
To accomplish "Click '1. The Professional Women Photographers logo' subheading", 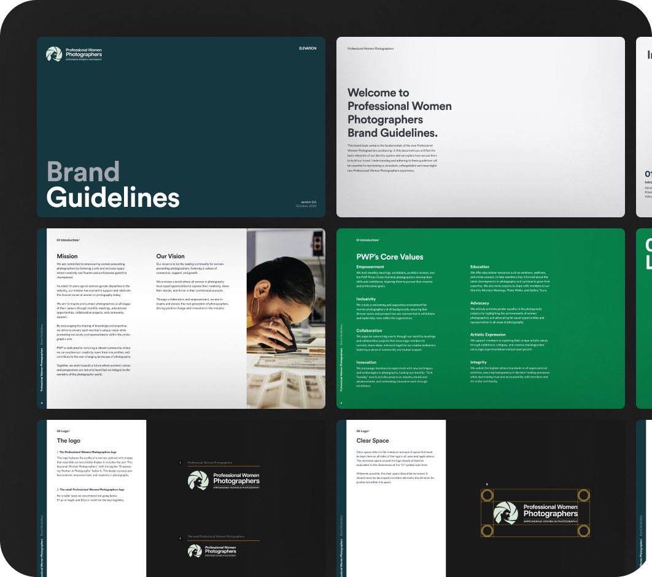I will point(87,452).
